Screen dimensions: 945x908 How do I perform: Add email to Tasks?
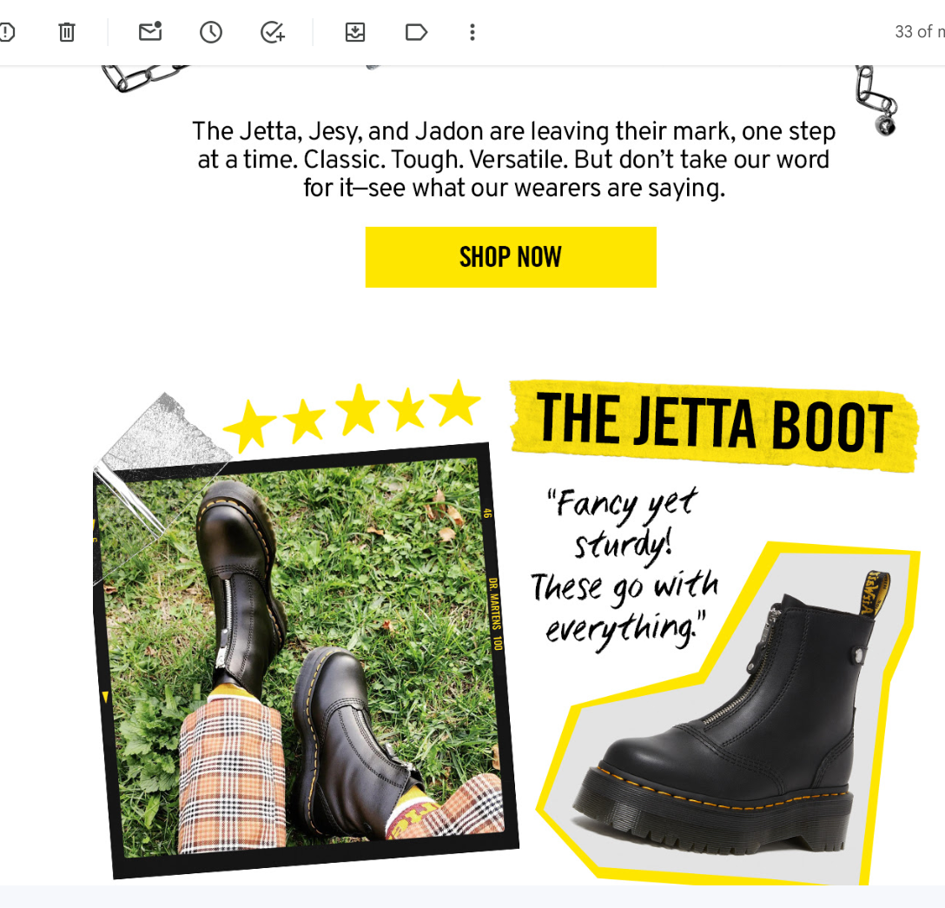pos(273,32)
